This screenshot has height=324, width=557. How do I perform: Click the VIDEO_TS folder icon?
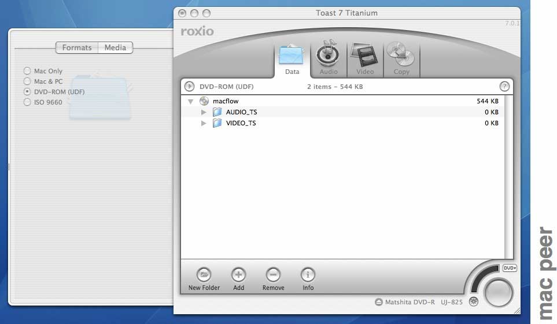(217, 123)
